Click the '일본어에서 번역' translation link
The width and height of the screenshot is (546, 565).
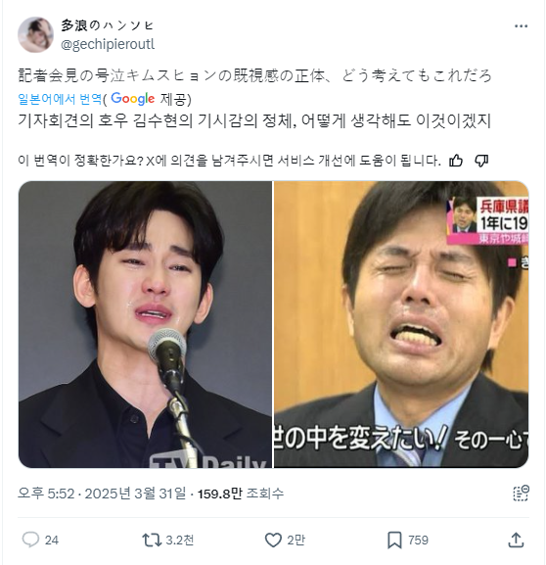[x=60, y=99]
